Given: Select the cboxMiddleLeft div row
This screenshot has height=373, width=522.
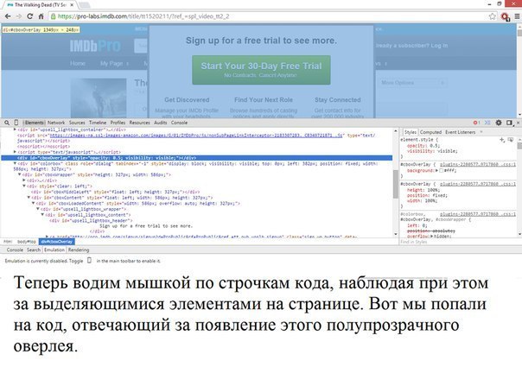Looking at the screenshot, I should (x=115, y=192).
